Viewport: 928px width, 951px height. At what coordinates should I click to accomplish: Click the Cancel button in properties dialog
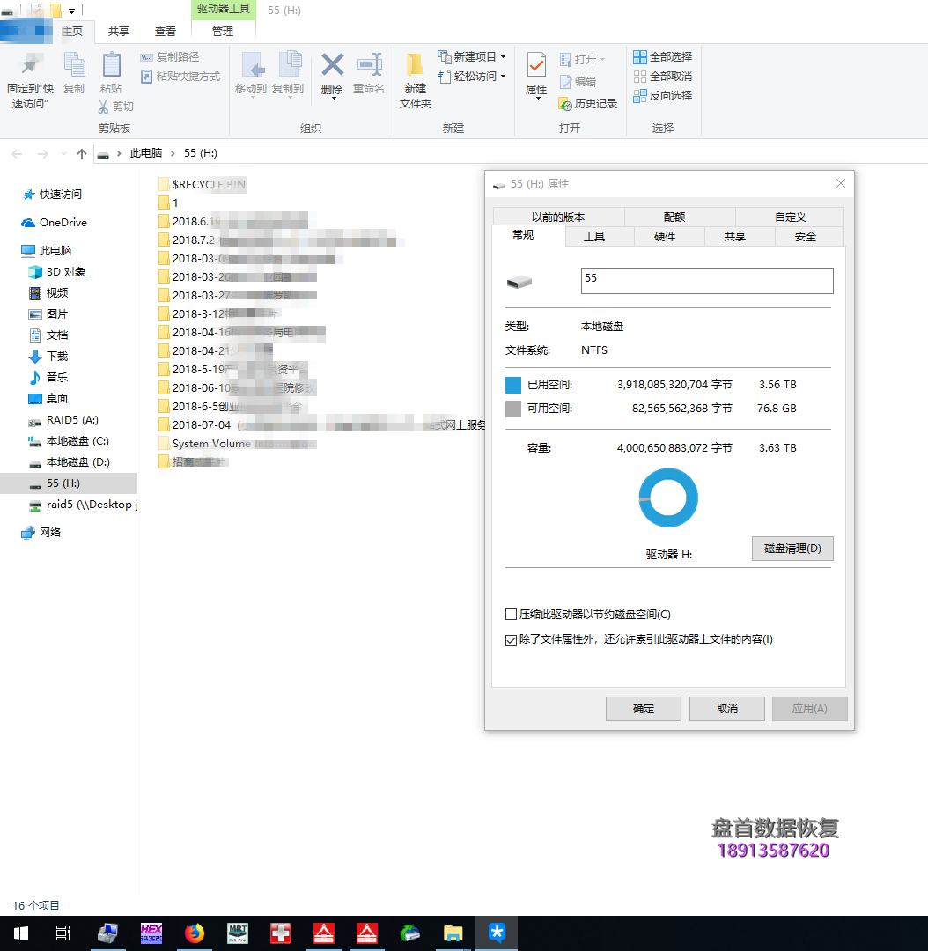tap(726, 709)
